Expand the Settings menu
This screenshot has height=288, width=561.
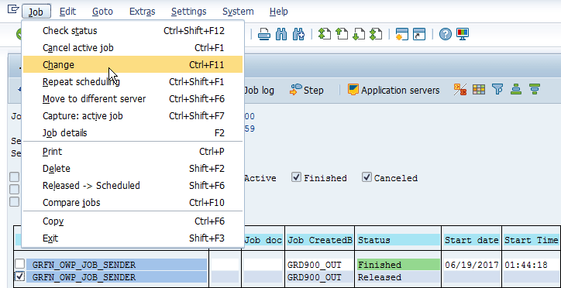tap(188, 12)
